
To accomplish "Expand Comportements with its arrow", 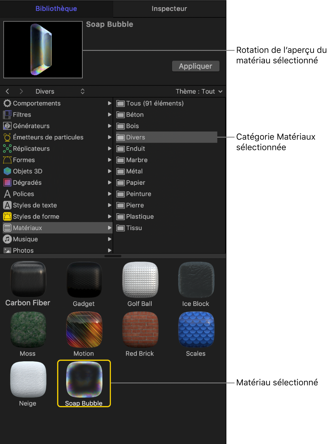I will click(x=110, y=103).
